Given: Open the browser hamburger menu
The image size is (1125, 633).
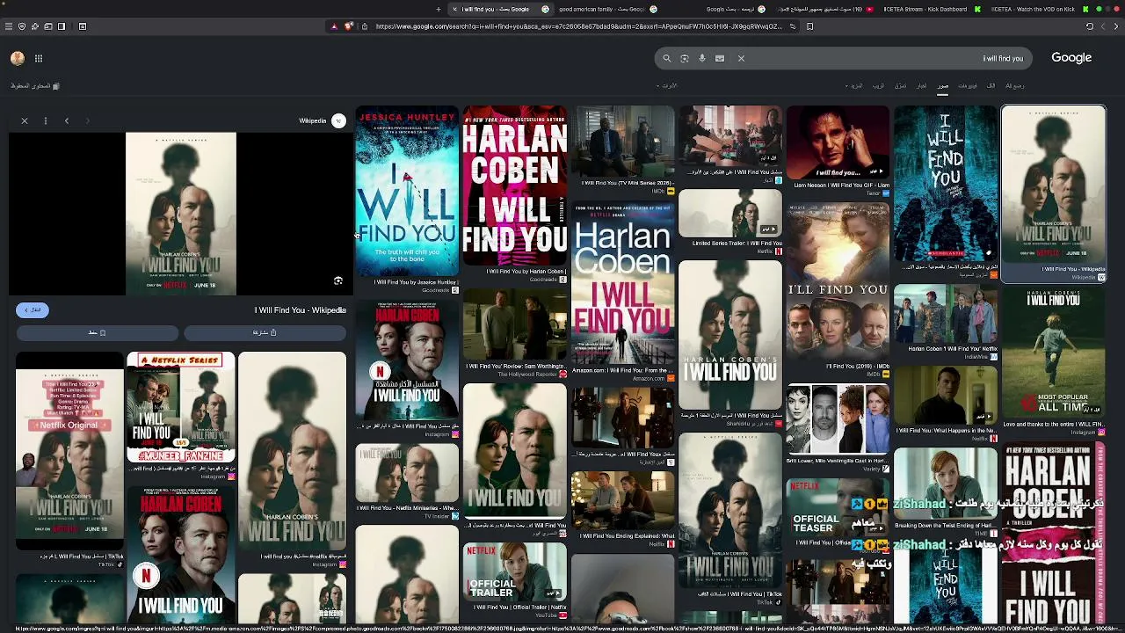Looking at the screenshot, I should pos(9,26).
